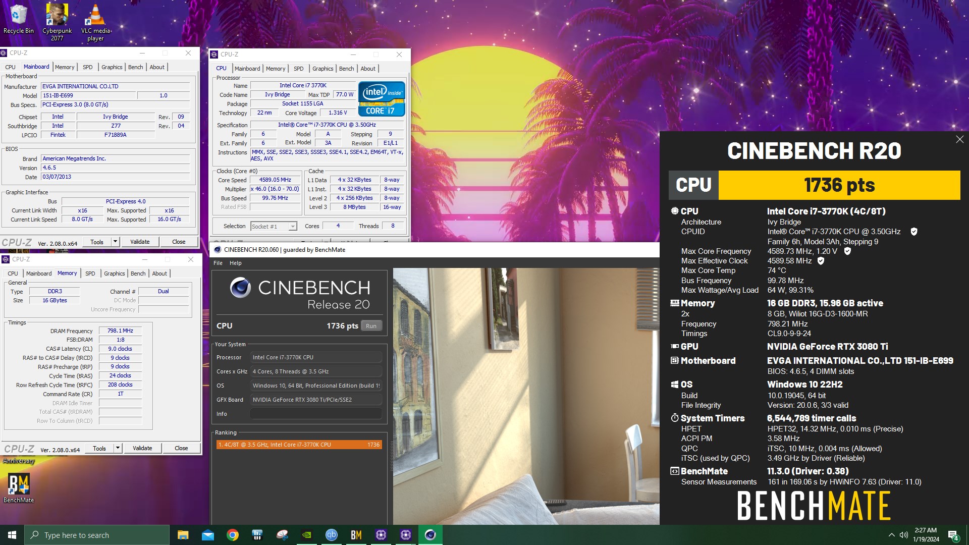969x545 pixels.
Task: Select Mainboard tab in CPU window of CPU-Z
Action: click(247, 69)
